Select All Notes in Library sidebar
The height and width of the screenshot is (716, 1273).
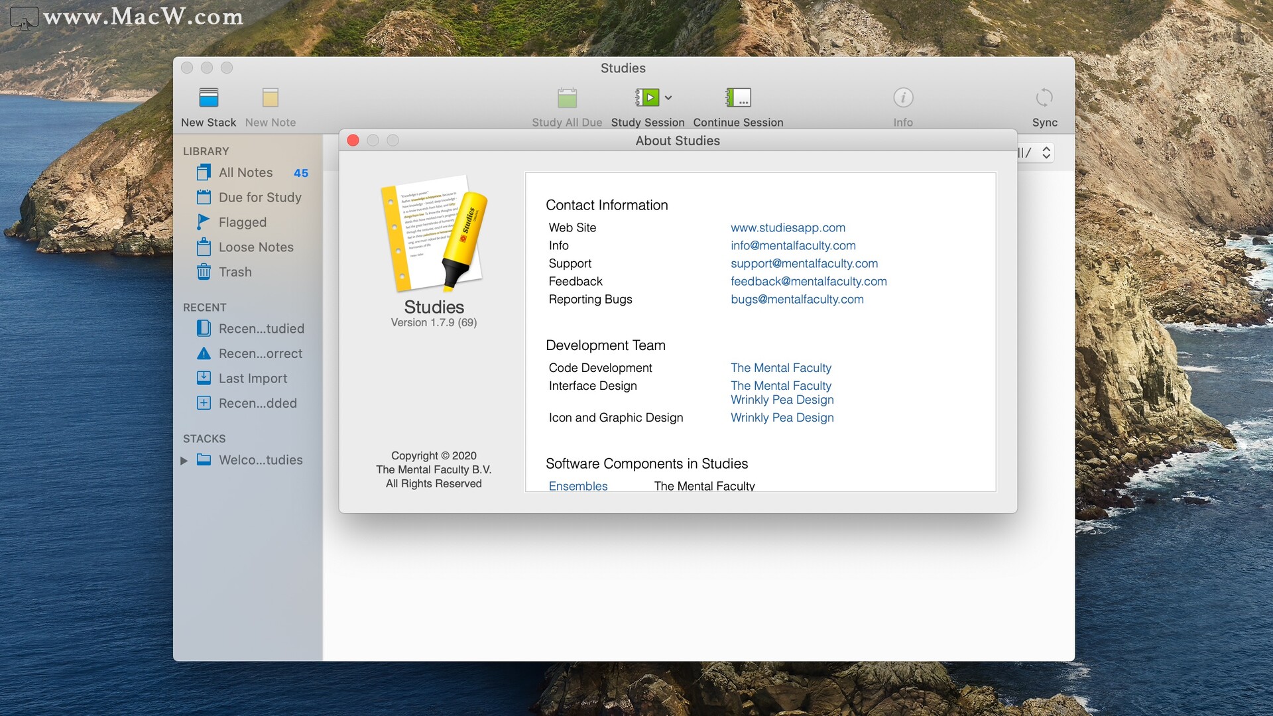[x=246, y=171]
